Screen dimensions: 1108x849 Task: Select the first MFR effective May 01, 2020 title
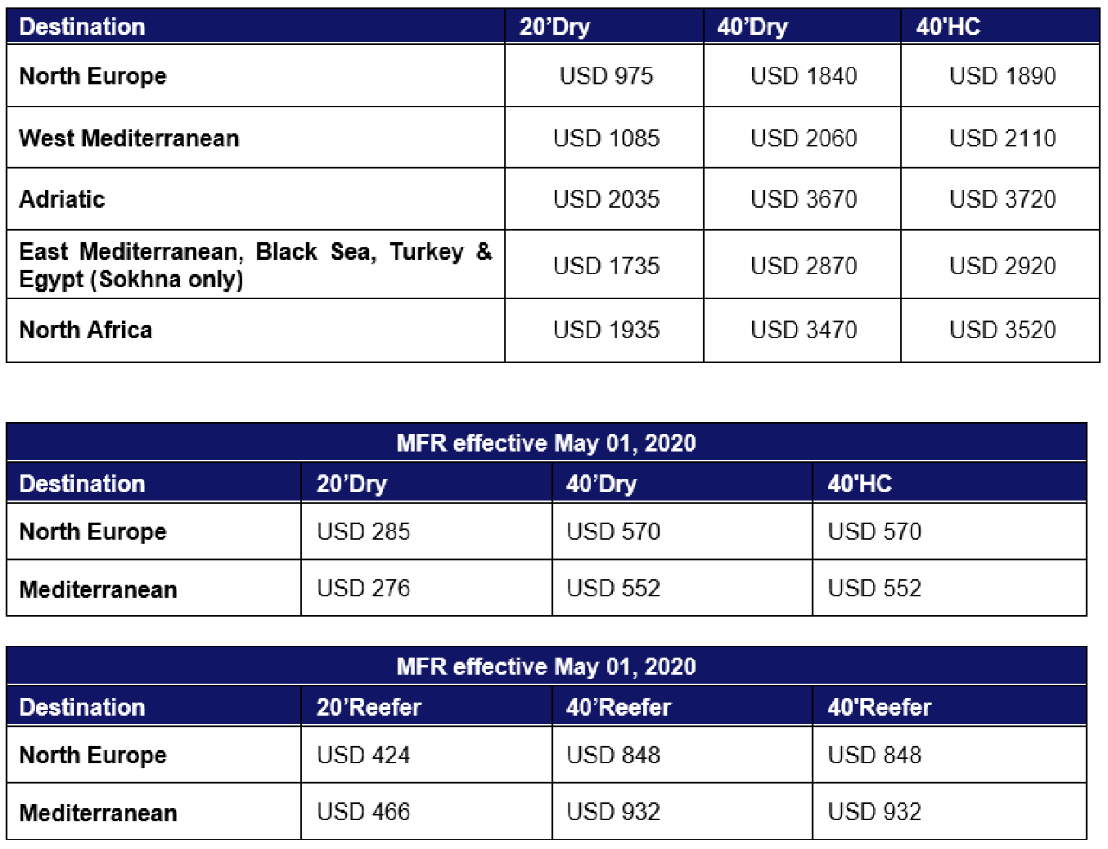tap(546, 443)
